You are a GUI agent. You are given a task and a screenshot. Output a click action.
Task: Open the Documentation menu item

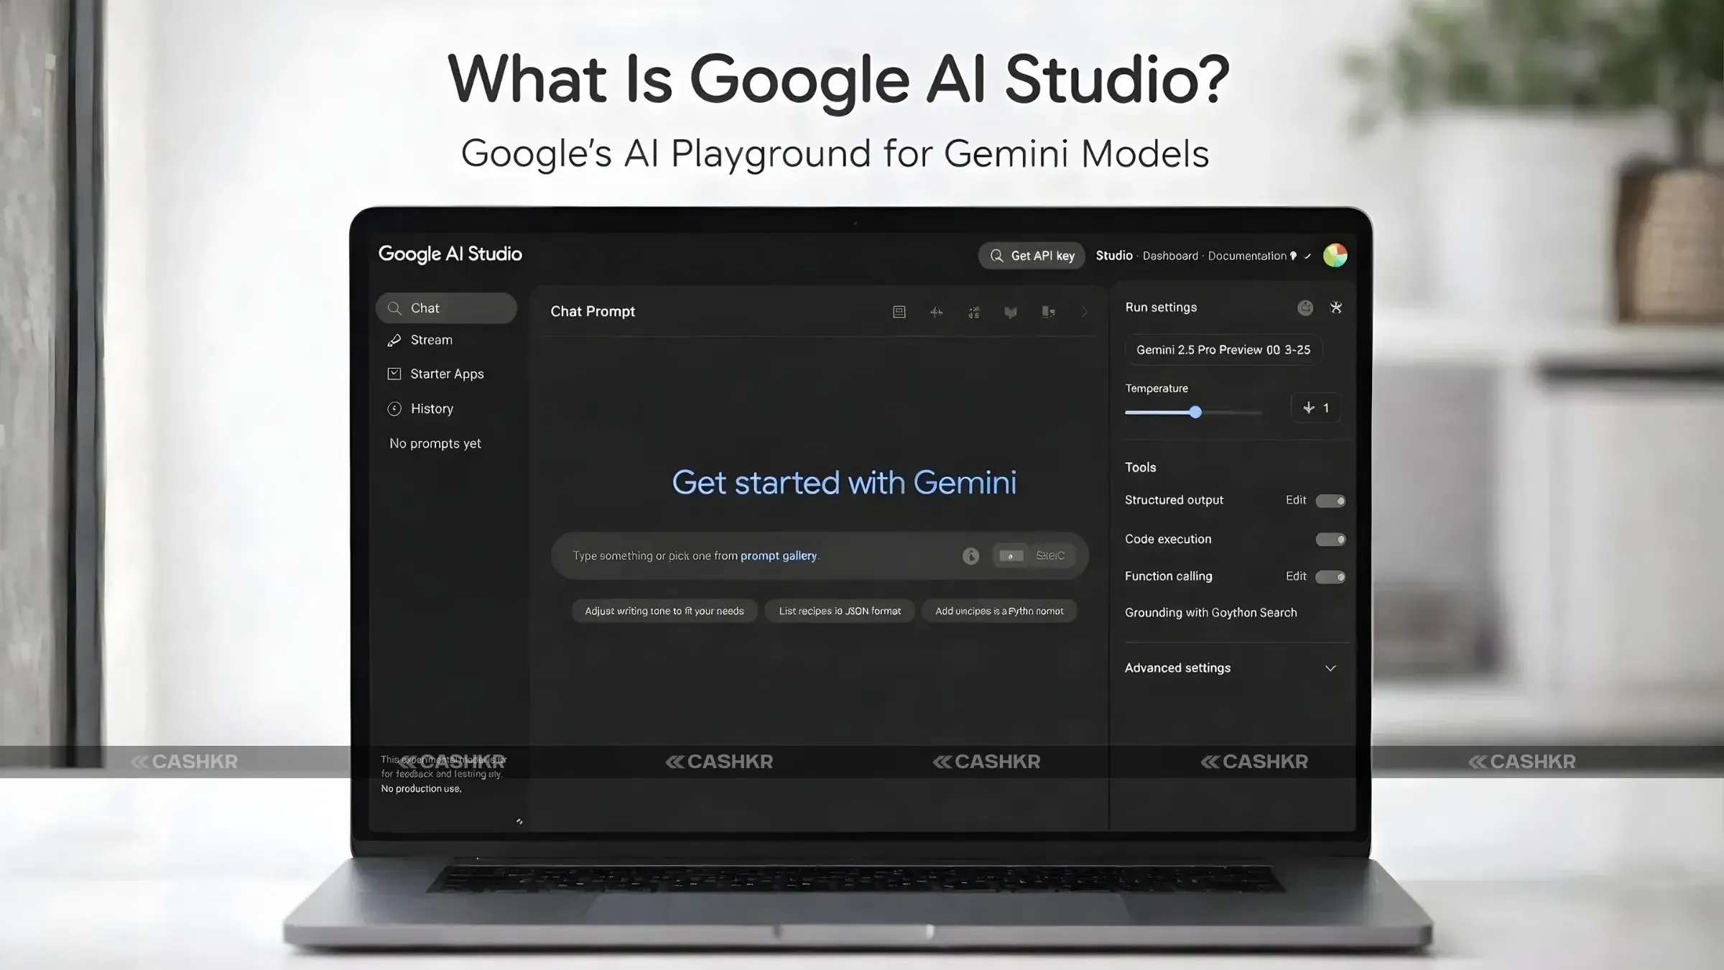[x=1248, y=256]
